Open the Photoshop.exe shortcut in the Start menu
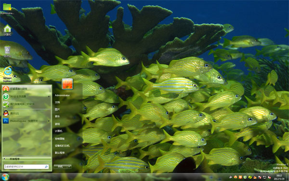 (26, 121)
